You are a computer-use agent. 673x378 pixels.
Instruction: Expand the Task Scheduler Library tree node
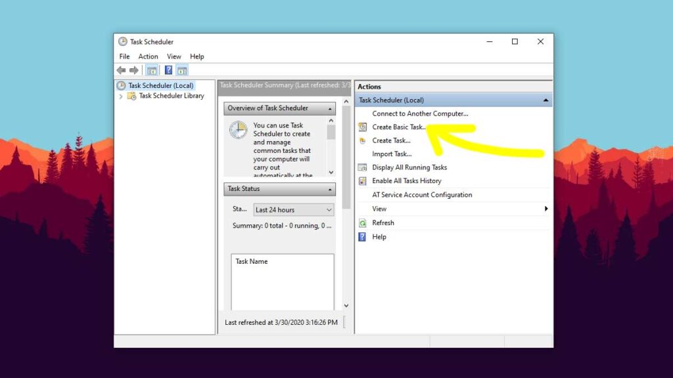(121, 96)
